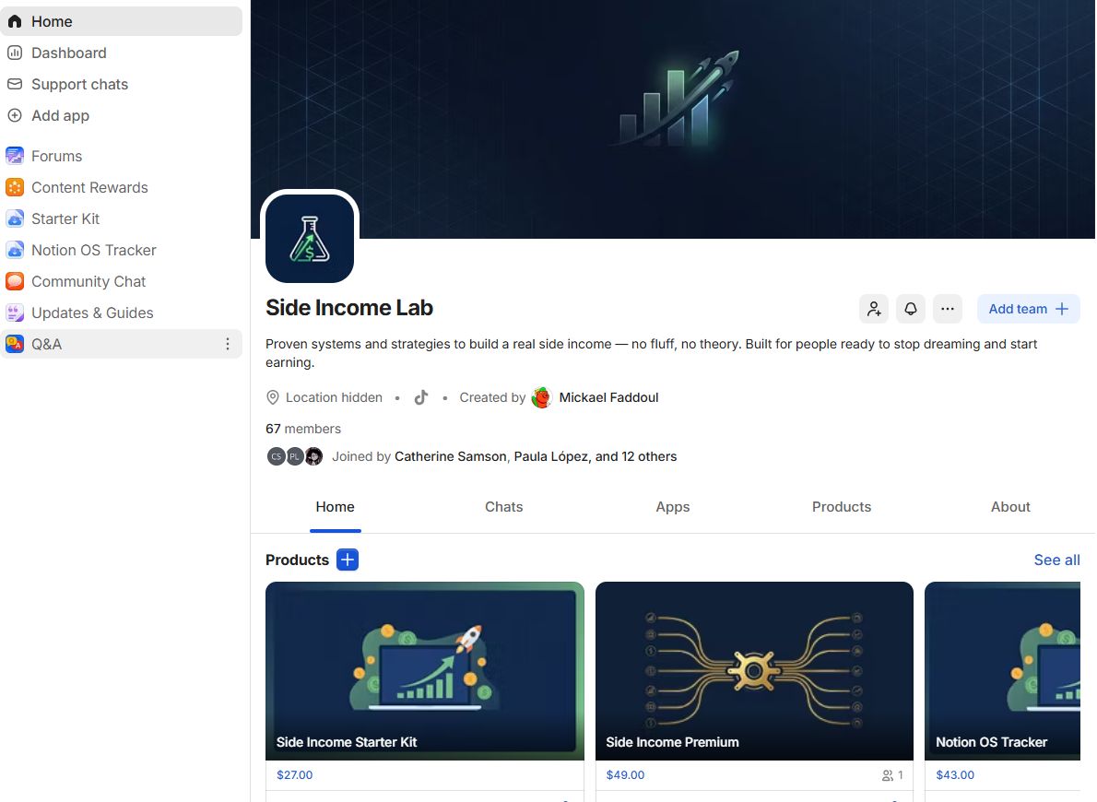Click the CS member avatar
Screen dimensions: 1097x802
pyautogui.click(x=277, y=456)
